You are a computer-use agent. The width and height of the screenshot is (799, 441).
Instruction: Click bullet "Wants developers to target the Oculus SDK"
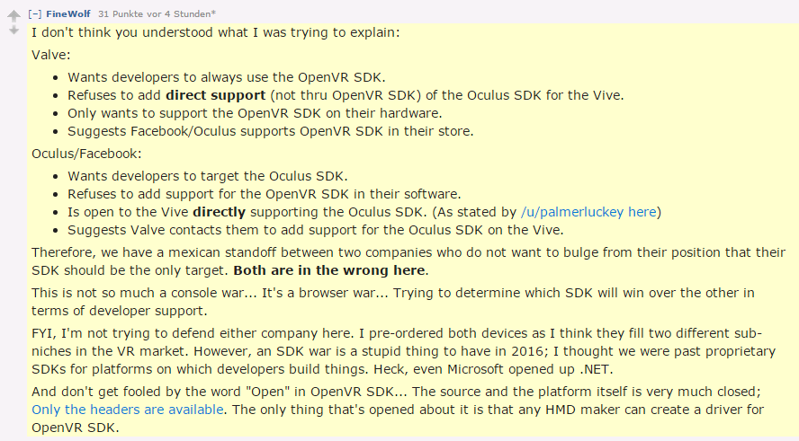pyautogui.click(x=207, y=177)
